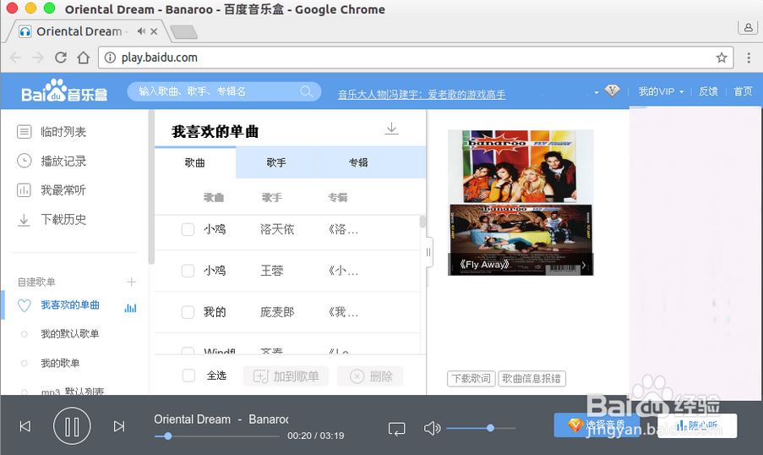The image size is (763, 455).
Task: Open 临时列表 in the sidebar
Action: pos(51,132)
